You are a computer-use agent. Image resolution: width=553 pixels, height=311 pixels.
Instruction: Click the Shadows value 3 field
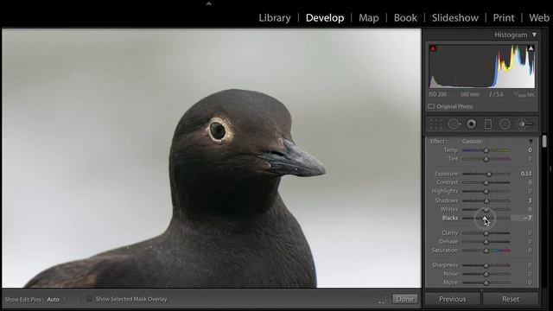[530, 200]
